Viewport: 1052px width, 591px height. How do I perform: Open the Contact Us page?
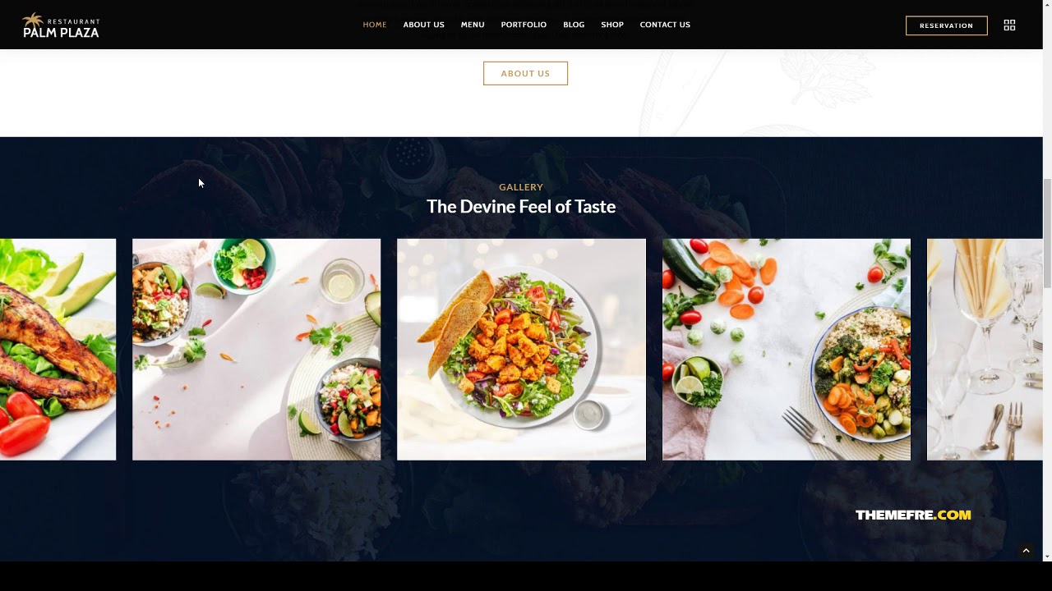[665, 25]
